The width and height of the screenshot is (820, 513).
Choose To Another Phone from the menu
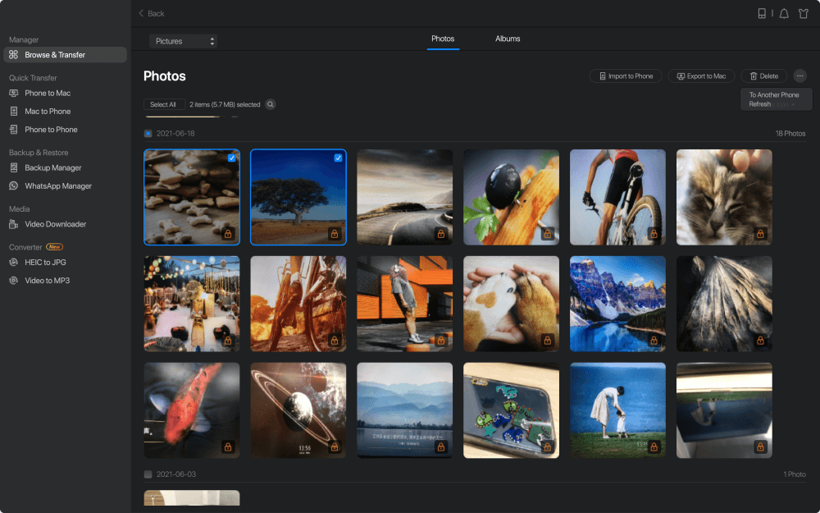coord(775,94)
